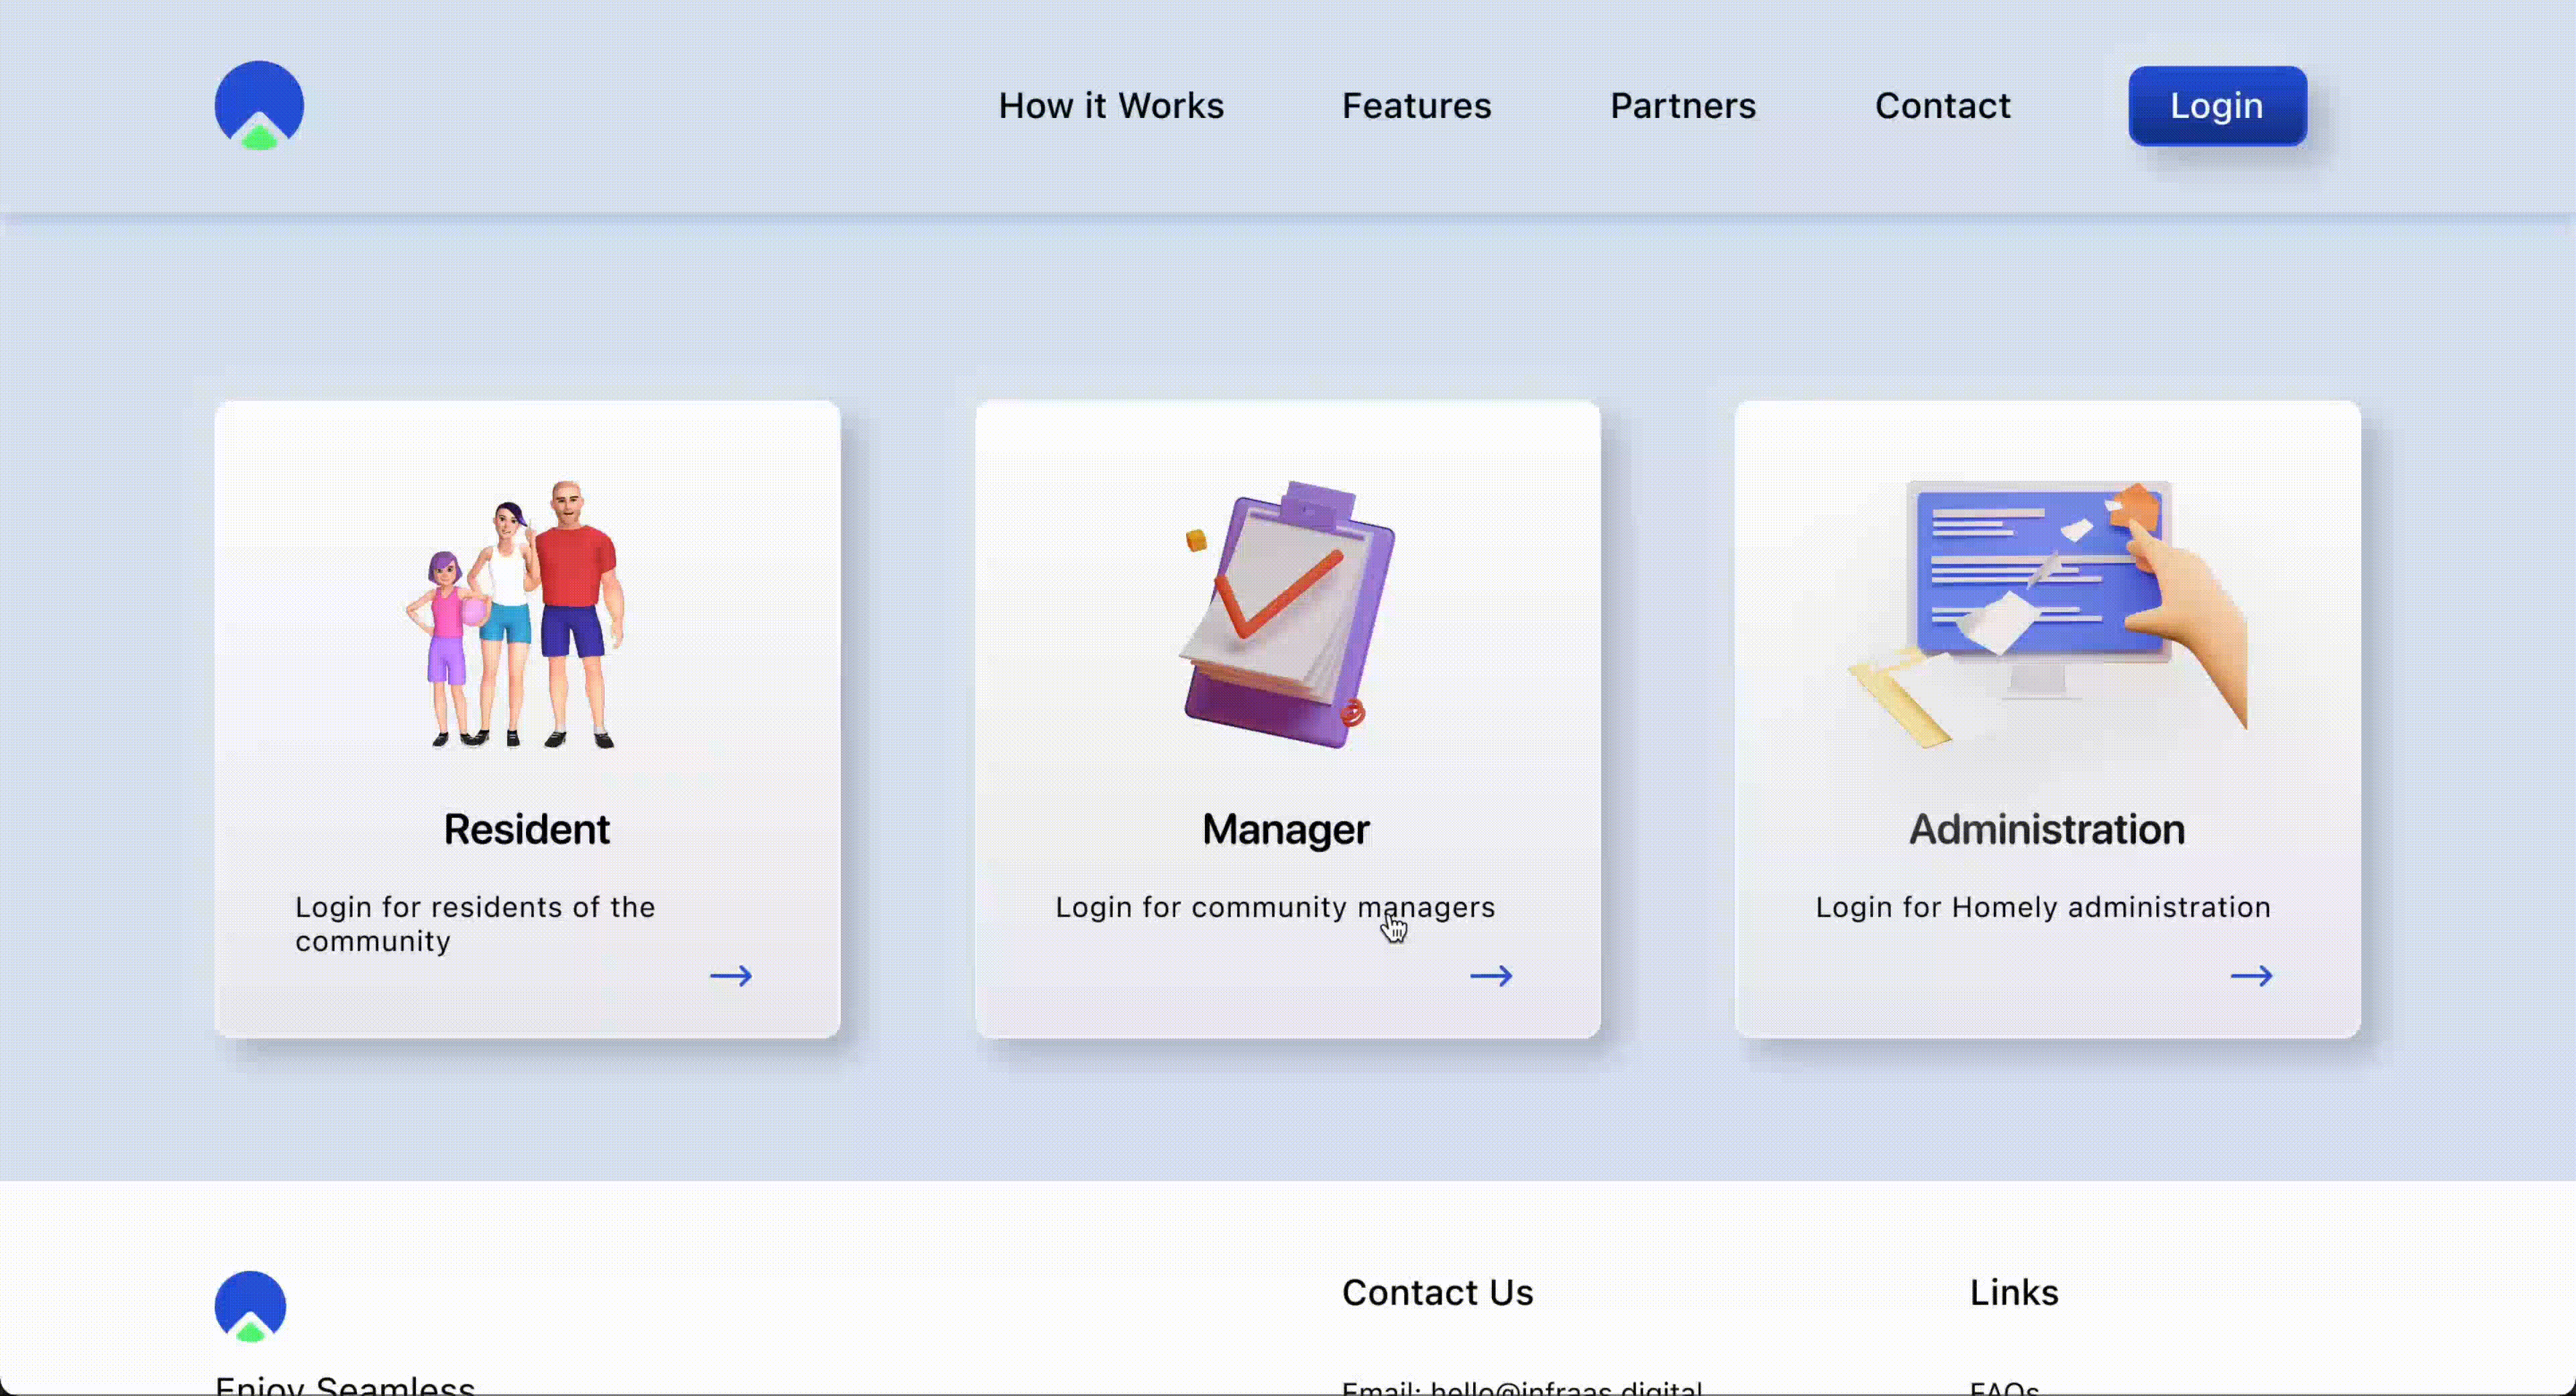The height and width of the screenshot is (1396, 2576).
Task: Click the blue Homely logo in header
Action: [x=259, y=105]
